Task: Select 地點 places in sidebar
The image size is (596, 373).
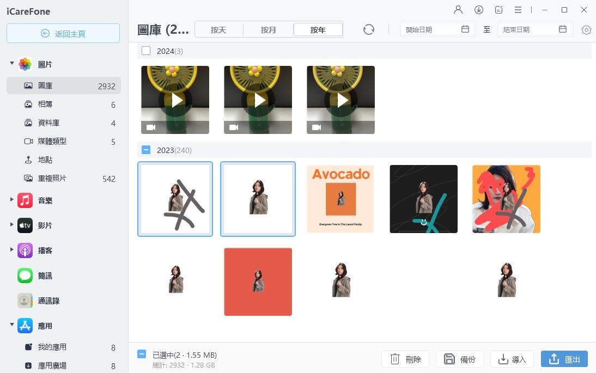Action: pyautogui.click(x=64, y=160)
